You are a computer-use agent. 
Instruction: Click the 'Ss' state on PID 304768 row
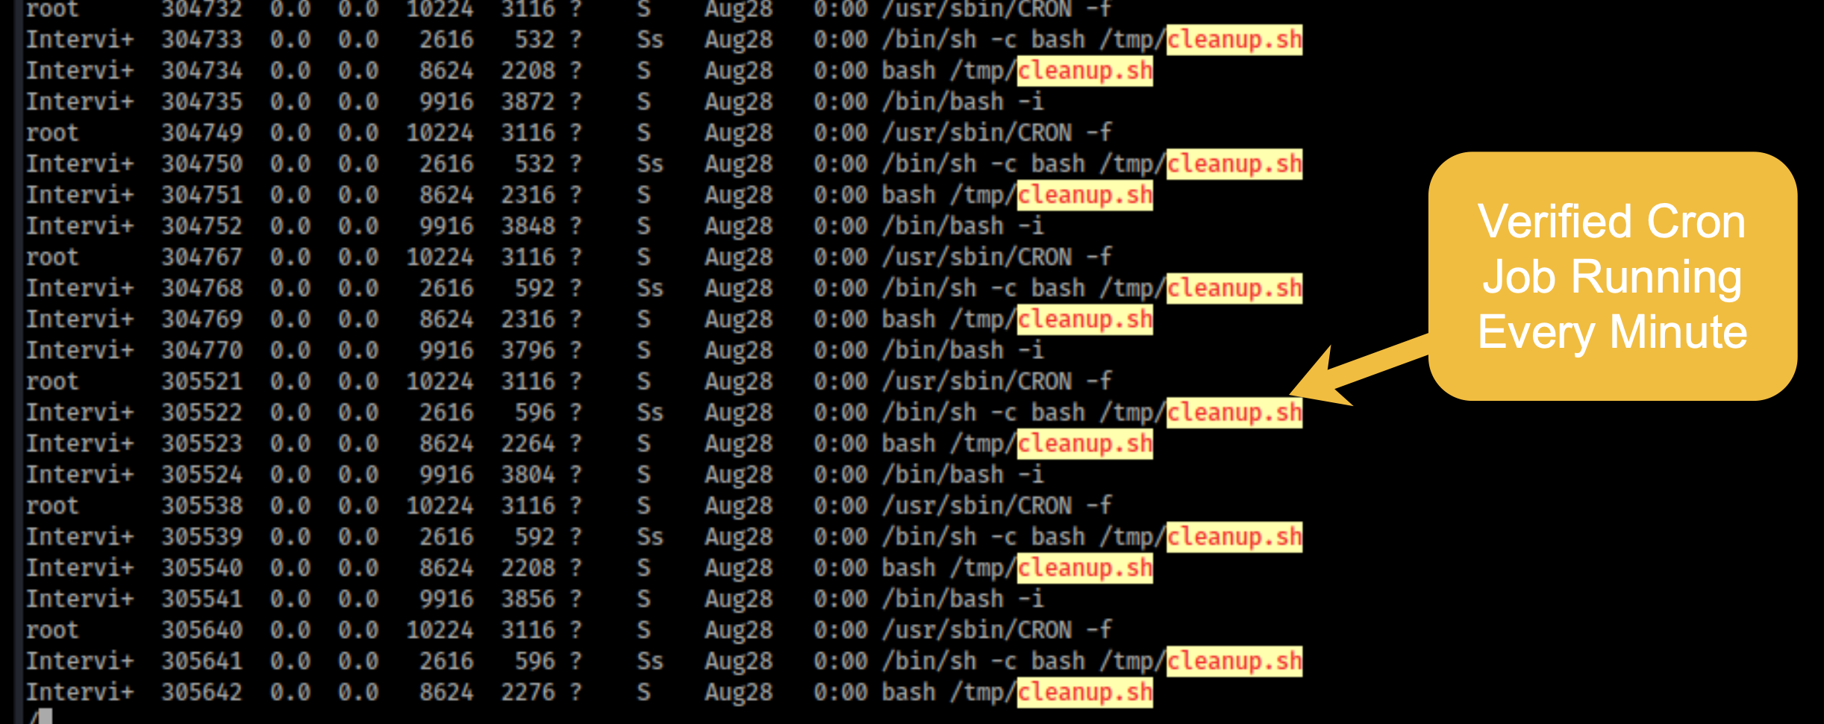point(649,288)
